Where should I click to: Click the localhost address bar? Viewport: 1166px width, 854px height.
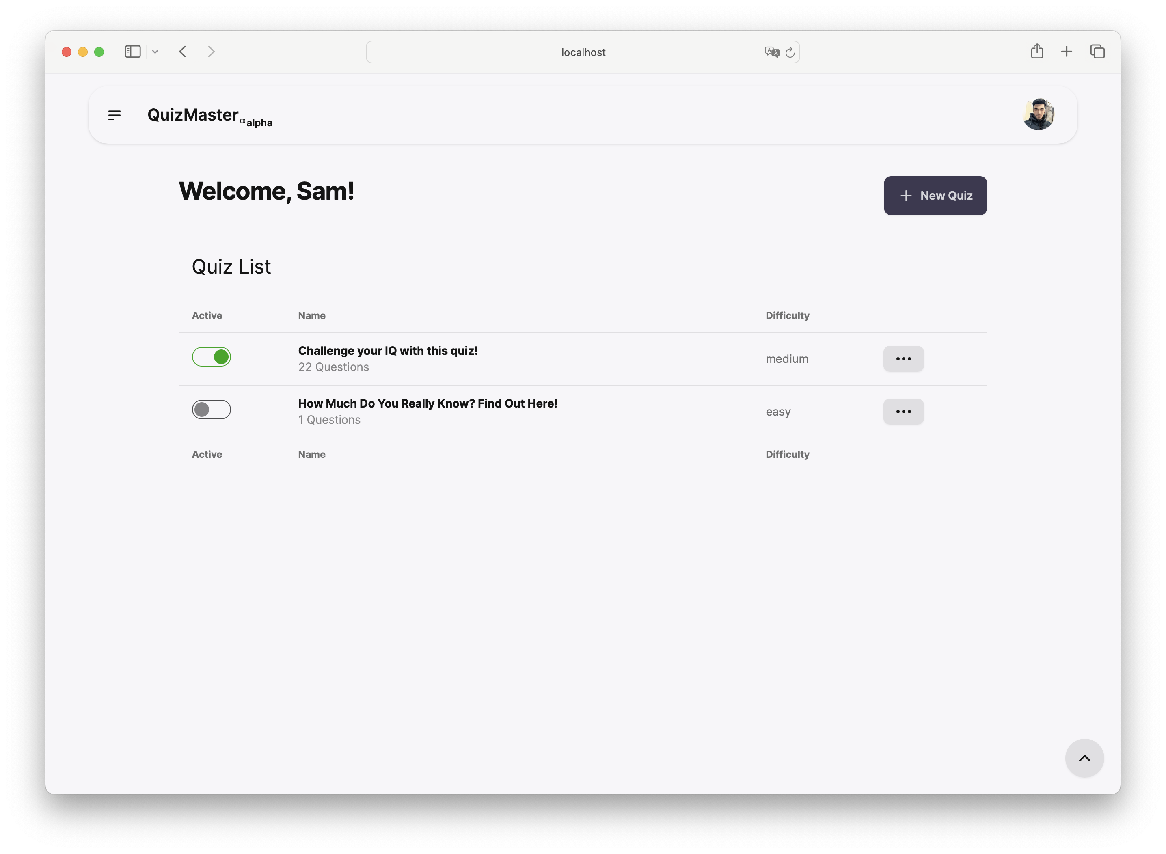click(583, 52)
